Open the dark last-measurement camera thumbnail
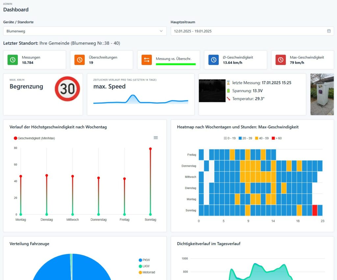 click(x=212, y=91)
